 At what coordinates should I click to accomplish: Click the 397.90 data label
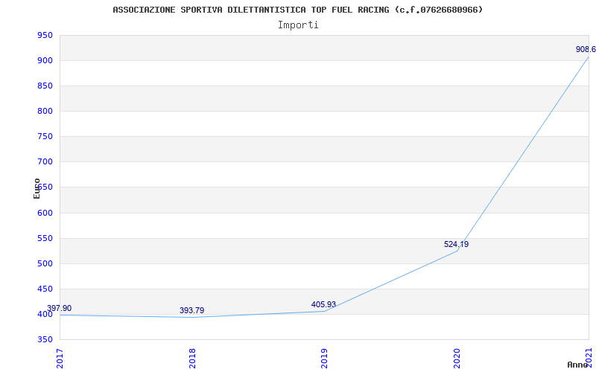(60, 308)
